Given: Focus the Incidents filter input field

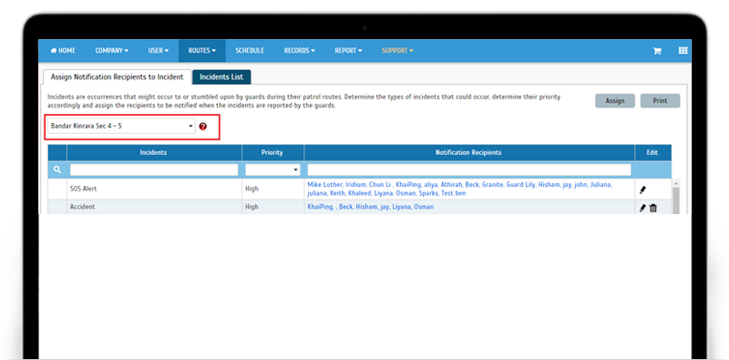Looking at the screenshot, I should [x=154, y=170].
